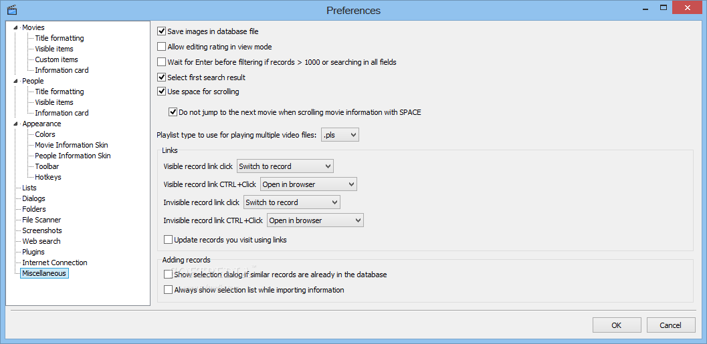
Task: Open People Information Skin settings
Action: pyautogui.click(x=73, y=156)
